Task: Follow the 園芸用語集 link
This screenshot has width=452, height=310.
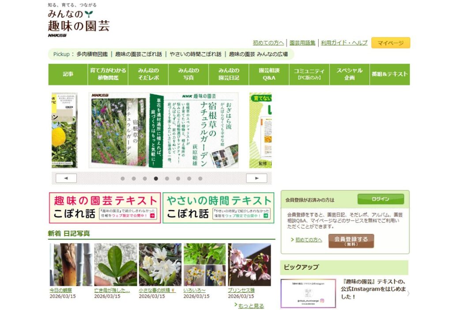Action: click(302, 43)
